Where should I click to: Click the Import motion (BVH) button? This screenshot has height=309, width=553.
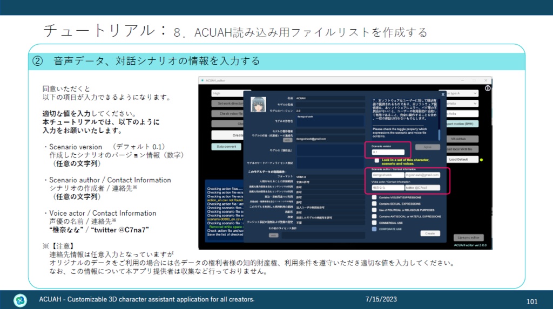[462, 123]
